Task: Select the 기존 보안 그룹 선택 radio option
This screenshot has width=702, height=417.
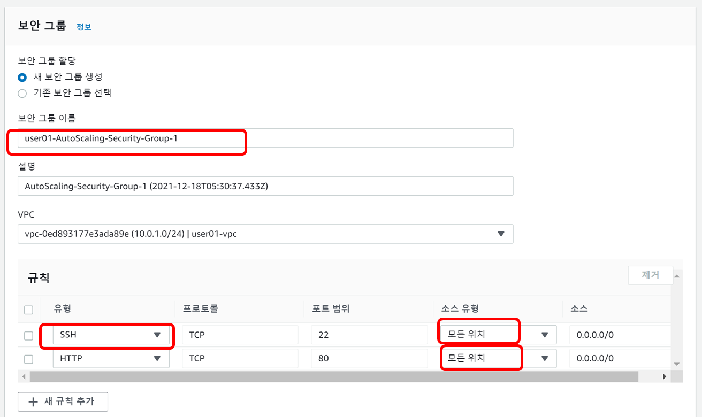Action: 22,94
